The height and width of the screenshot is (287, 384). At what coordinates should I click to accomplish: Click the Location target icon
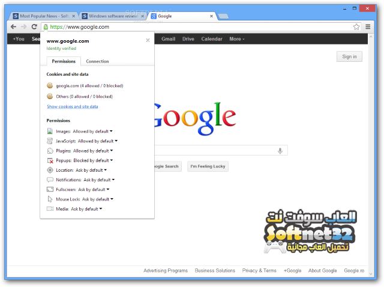coord(50,170)
